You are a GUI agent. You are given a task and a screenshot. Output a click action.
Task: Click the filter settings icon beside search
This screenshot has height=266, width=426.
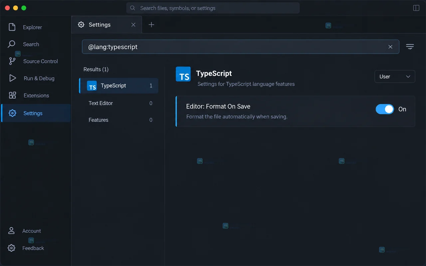click(x=410, y=47)
